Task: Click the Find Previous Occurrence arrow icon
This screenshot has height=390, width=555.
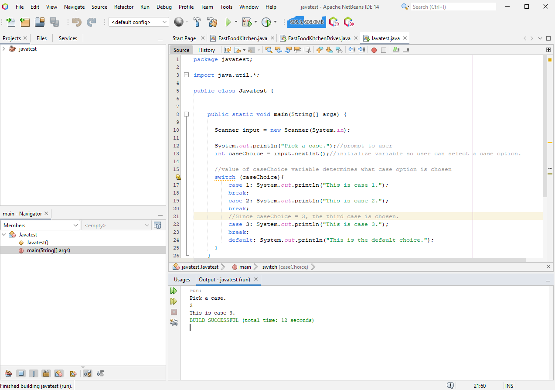Action: (279, 50)
